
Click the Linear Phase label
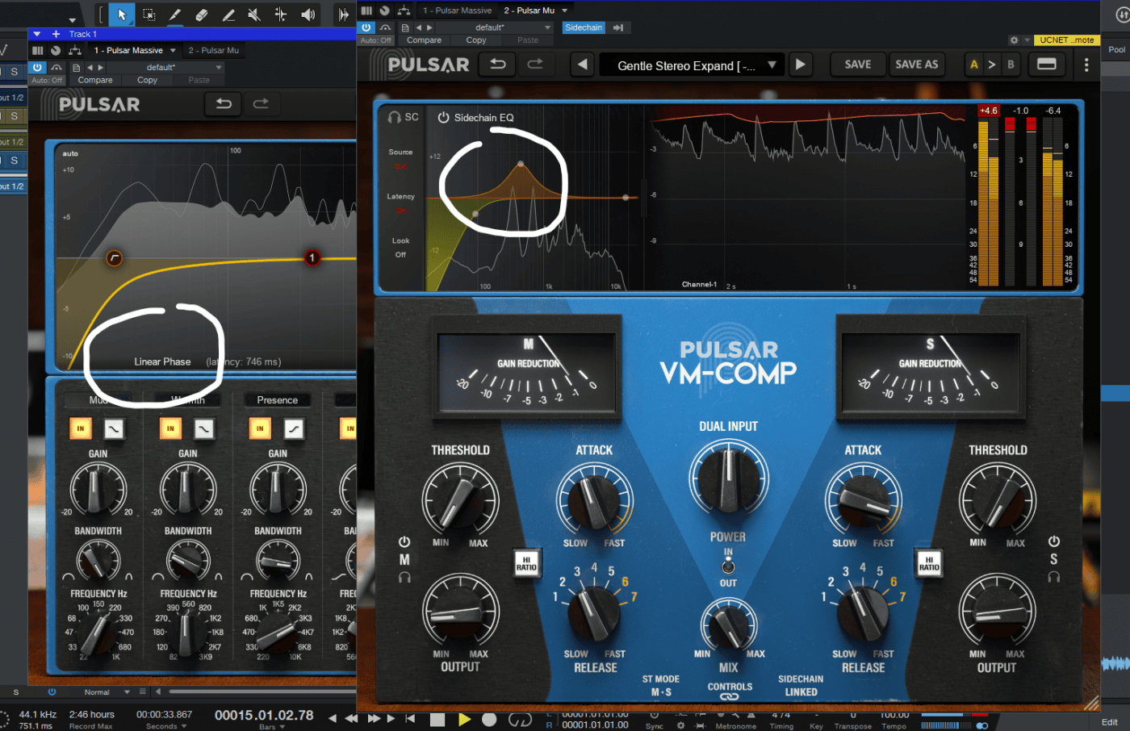point(162,361)
